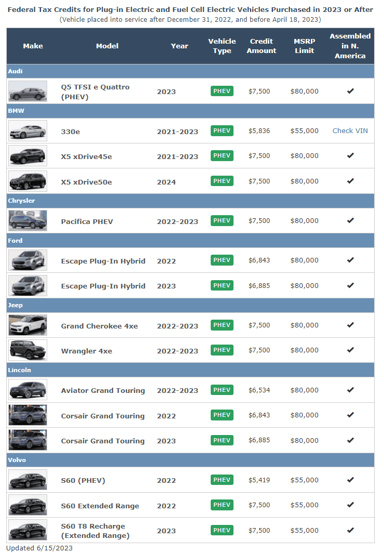Click the assembled checkmark for S60 (PHEV)
Screen dimensions: 384x553
point(350,480)
